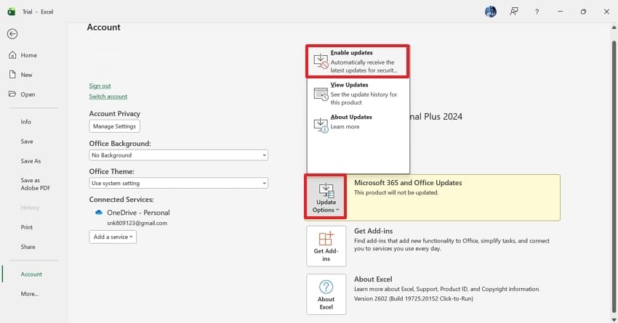Image resolution: width=618 pixels, height=323 pixels.
Task: Click the scrollbar up arrow
Action: [614, 28]
